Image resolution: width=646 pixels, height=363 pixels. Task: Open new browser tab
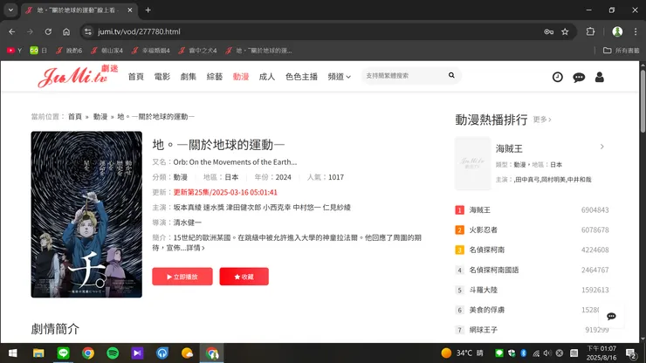(x=148, y=10)
